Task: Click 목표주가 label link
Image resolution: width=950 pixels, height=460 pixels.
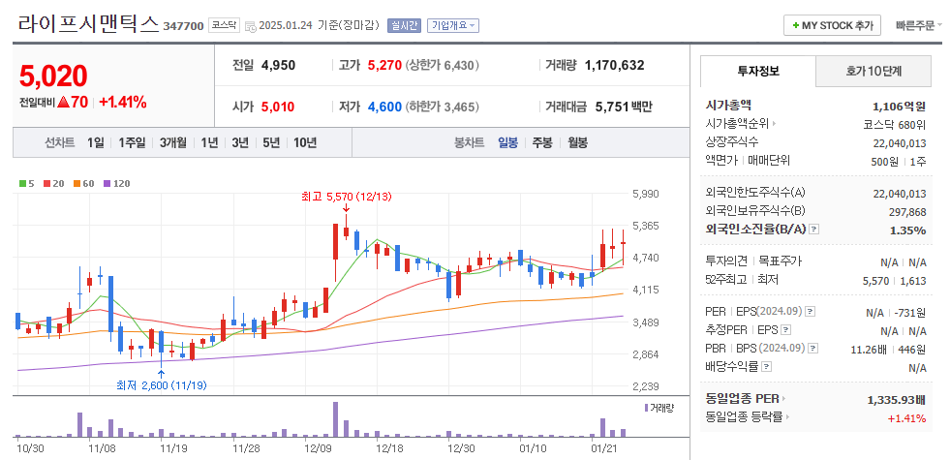Action: click(x=781, y=261)
